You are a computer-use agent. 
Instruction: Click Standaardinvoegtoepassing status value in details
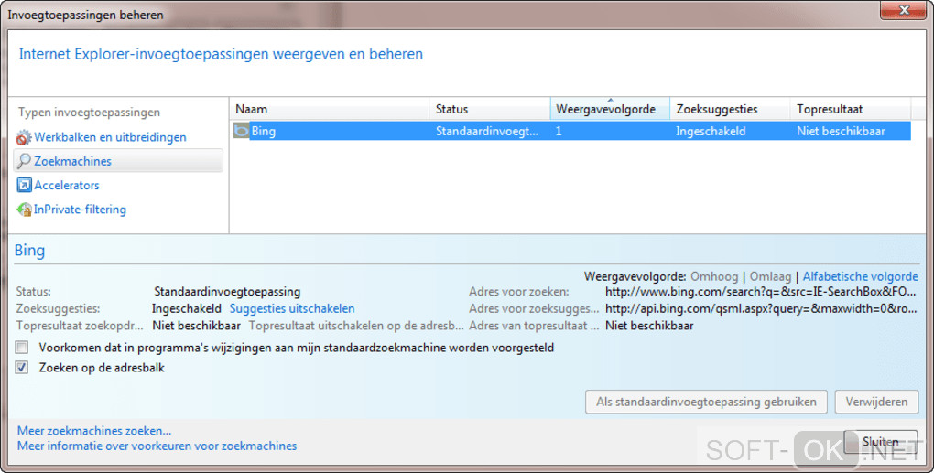227,292
